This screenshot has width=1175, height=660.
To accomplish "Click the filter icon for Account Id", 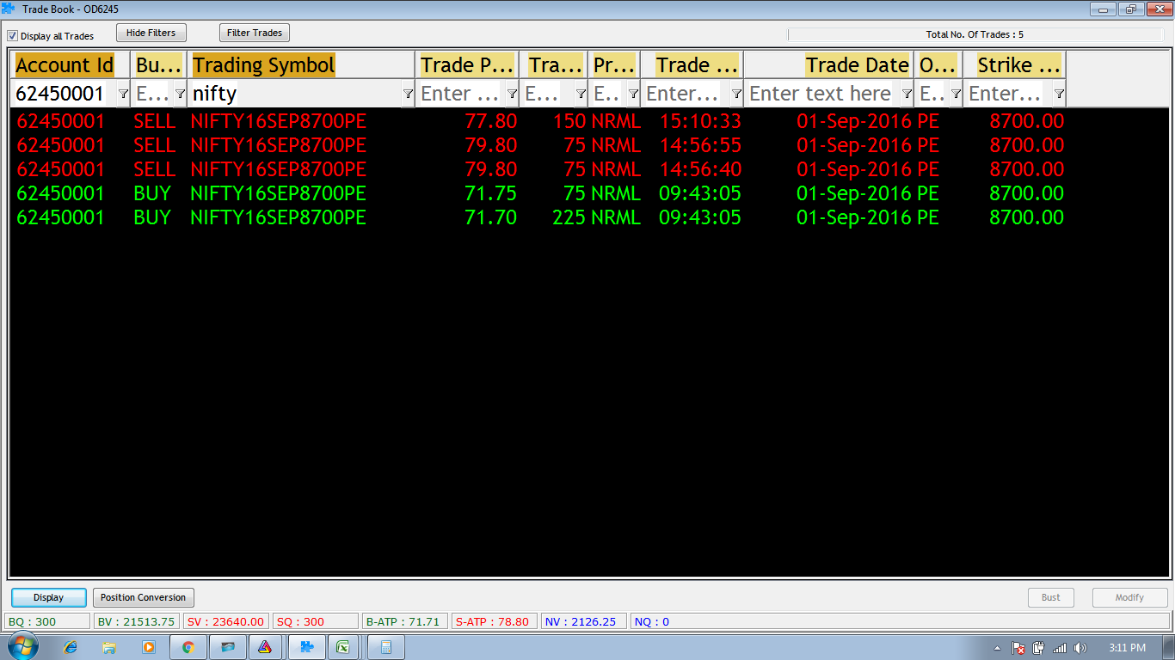I will (x=123, y=94).
